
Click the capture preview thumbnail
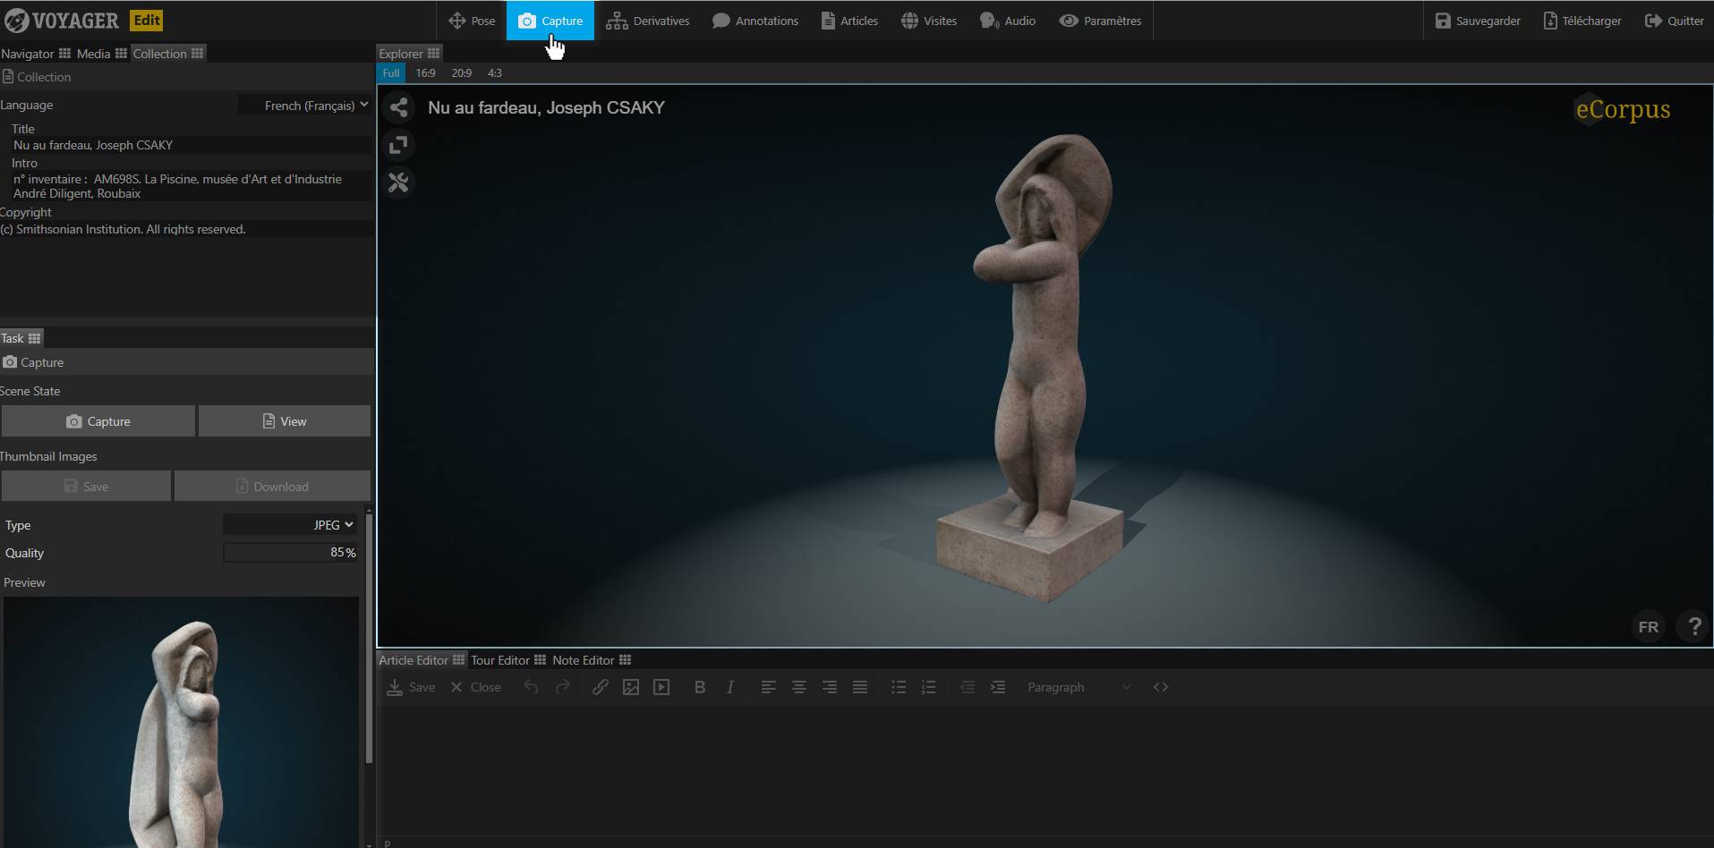point(181,722)
